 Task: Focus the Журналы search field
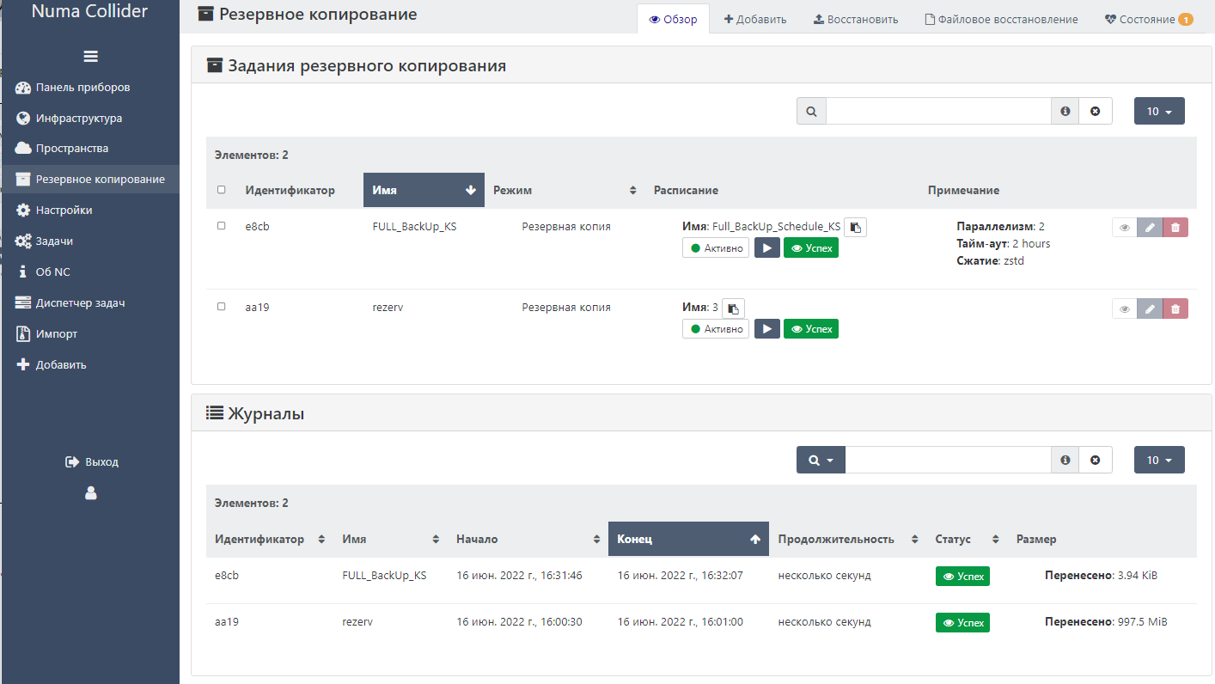949,460
